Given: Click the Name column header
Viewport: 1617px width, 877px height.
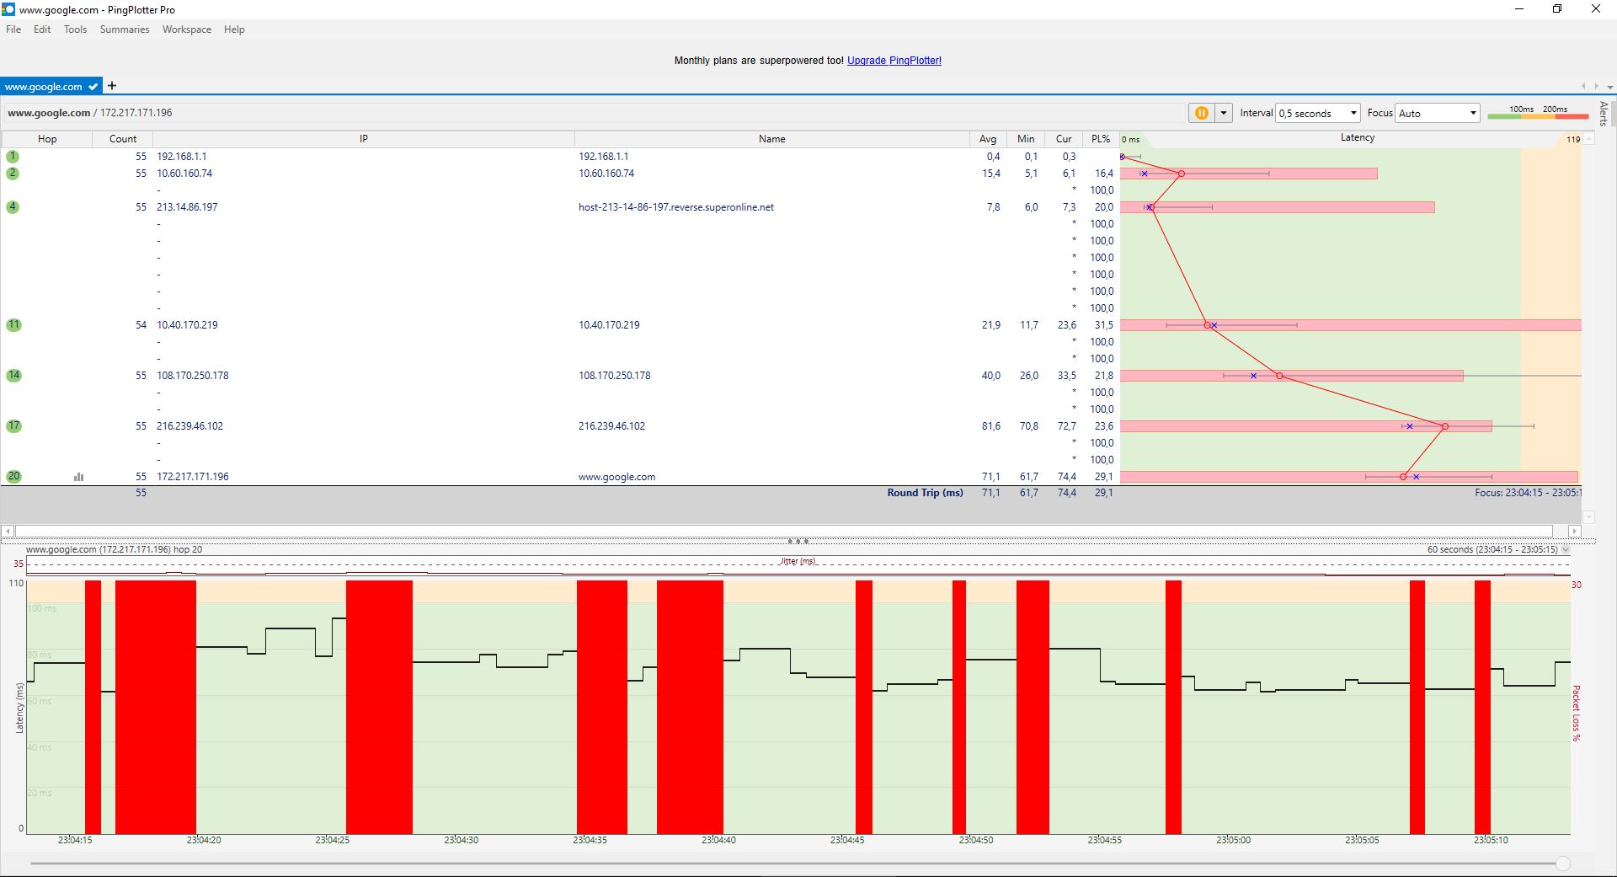Looking at the screenshot, I should (771, 139).
